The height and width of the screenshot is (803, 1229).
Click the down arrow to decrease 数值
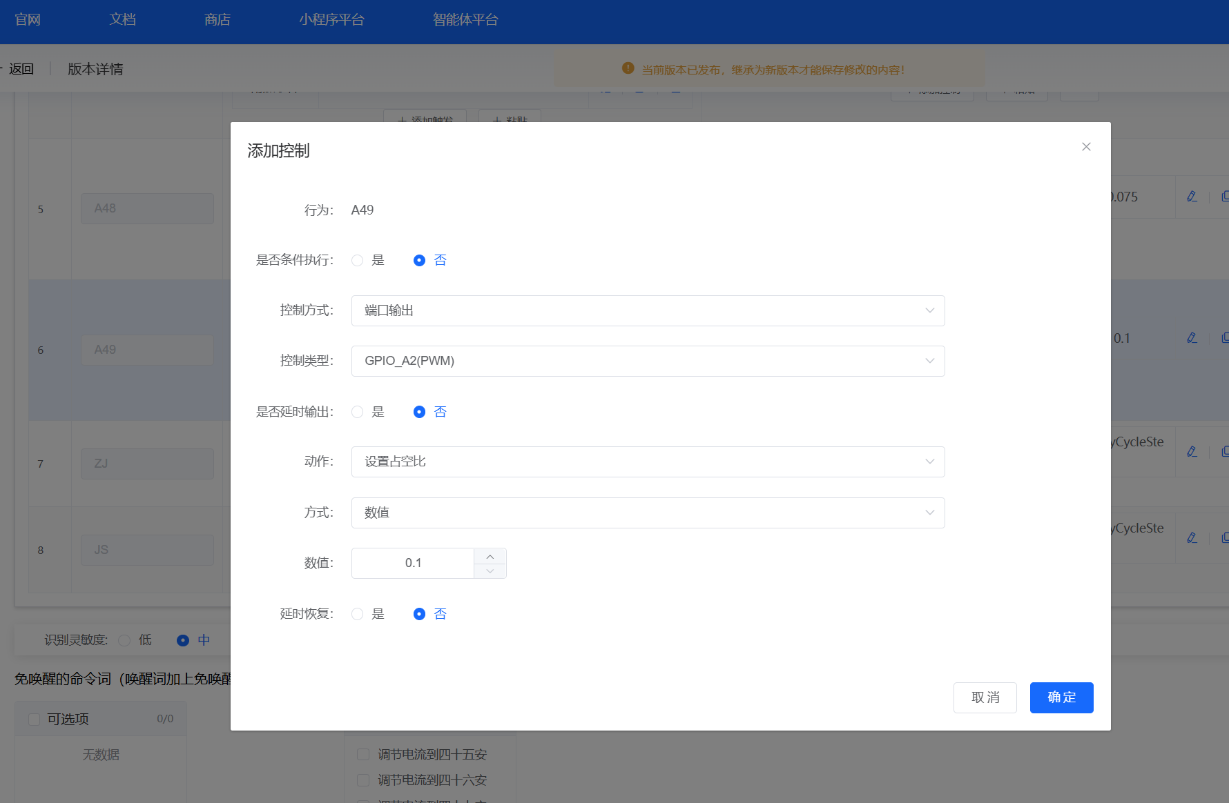pos(490,571)
